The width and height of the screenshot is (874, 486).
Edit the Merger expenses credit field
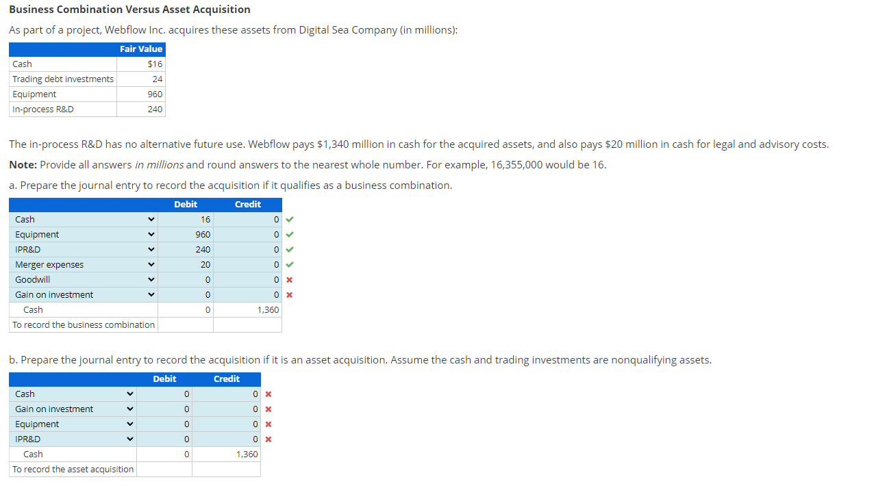point(247,265)
